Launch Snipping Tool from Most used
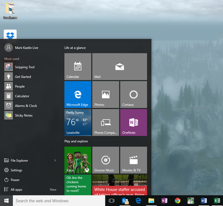Viewport: 223px width, 206px height. click(x=31, y=67)
